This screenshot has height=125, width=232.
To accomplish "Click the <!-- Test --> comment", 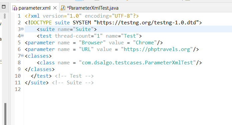I will pos(74,76).
